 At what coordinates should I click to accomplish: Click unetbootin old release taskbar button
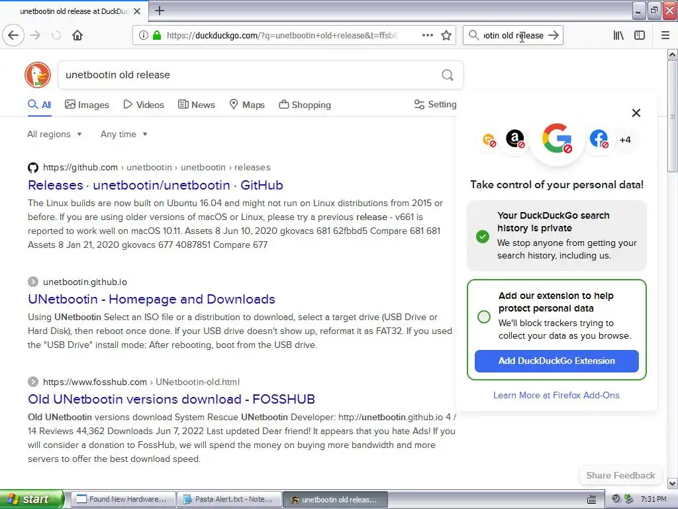click(x=335, y=499)
